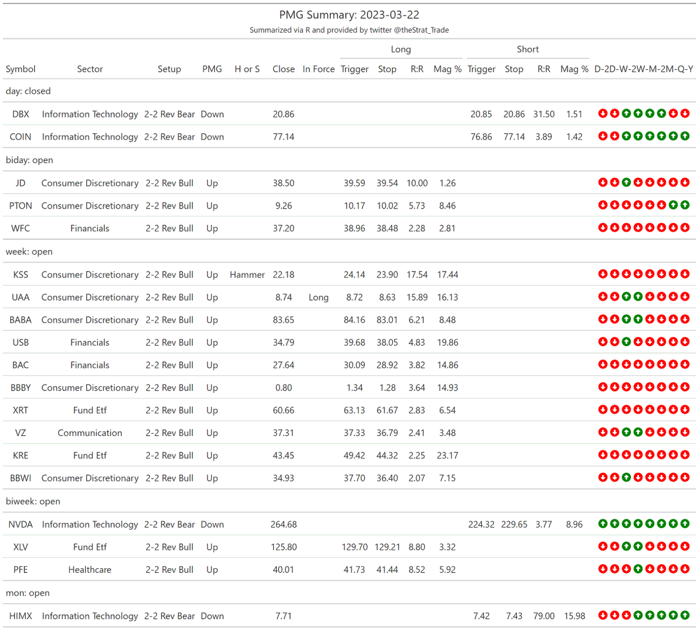Click the 'mon: open' group row
699x630 pixels.
pos(349,593)
